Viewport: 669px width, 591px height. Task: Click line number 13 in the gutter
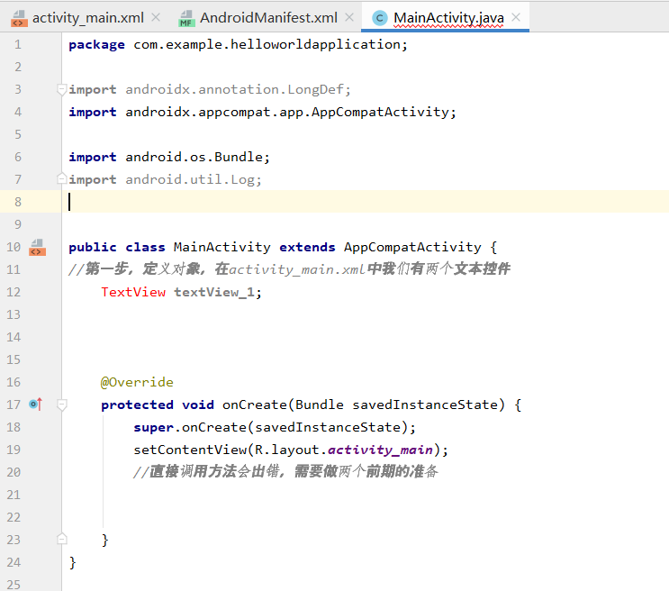14,314
